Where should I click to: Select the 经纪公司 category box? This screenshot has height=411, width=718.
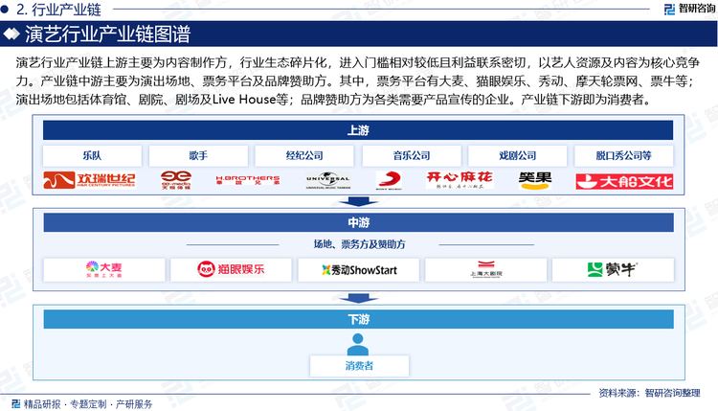[304, 156]
